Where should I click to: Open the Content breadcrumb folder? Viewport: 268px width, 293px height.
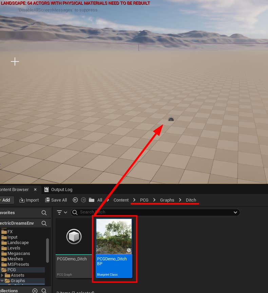point(121,200)
